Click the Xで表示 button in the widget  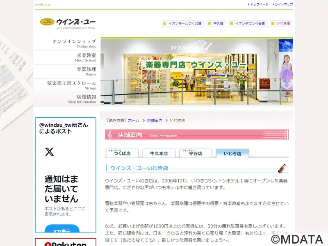point(62,229)
